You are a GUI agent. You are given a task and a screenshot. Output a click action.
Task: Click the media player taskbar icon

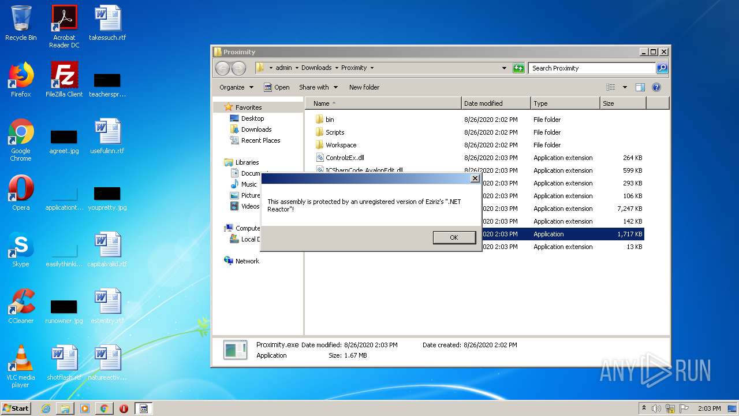[85, 408]
